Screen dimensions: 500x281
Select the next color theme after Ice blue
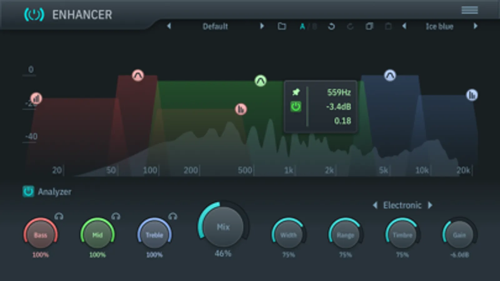[x=475, y=26]
